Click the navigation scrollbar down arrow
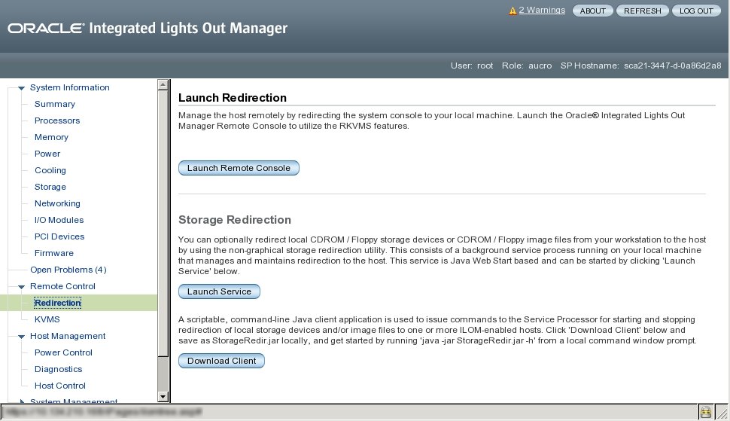This screenshot has width=730, height=421. 163,397
